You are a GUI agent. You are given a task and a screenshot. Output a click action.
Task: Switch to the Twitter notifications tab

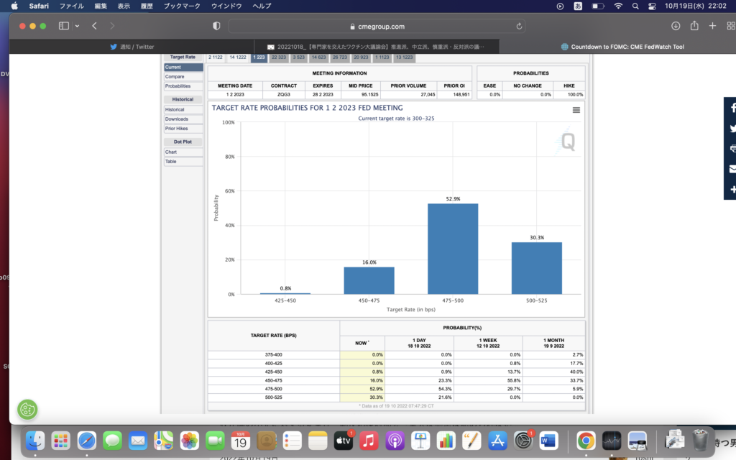(x=132, y=47)
